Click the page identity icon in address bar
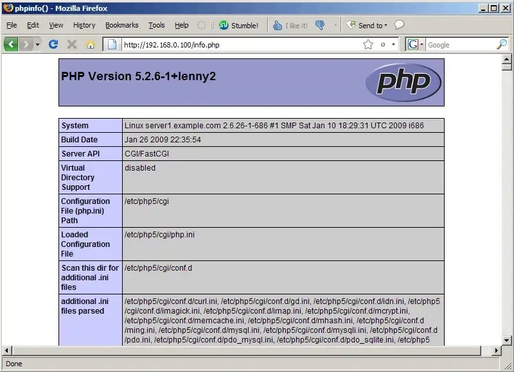 (x=112, y=44)
